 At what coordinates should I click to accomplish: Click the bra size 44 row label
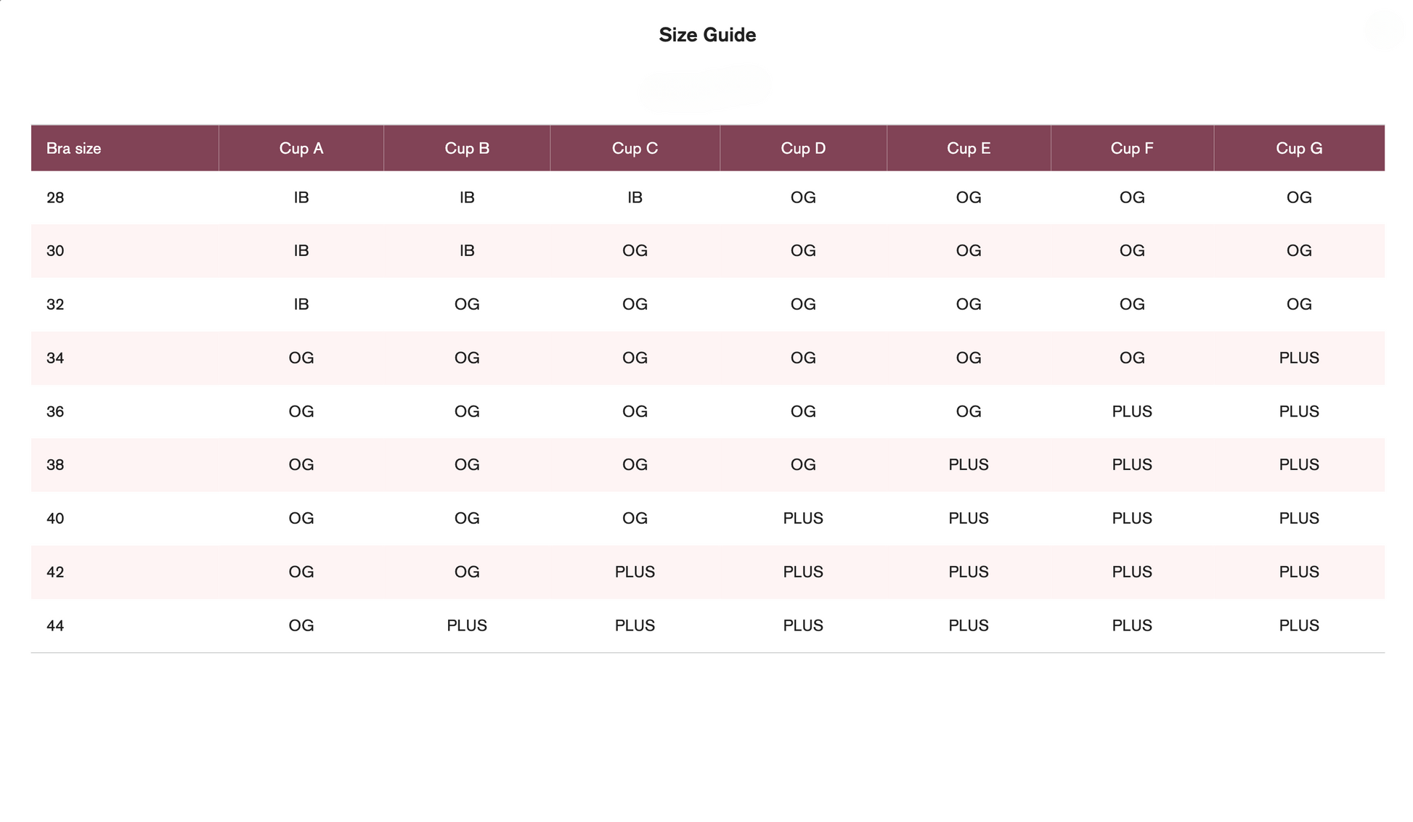[55, 625]
